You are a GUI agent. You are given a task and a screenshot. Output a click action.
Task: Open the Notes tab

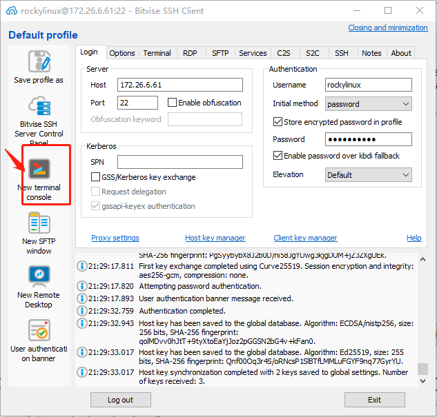click(371, 53)
